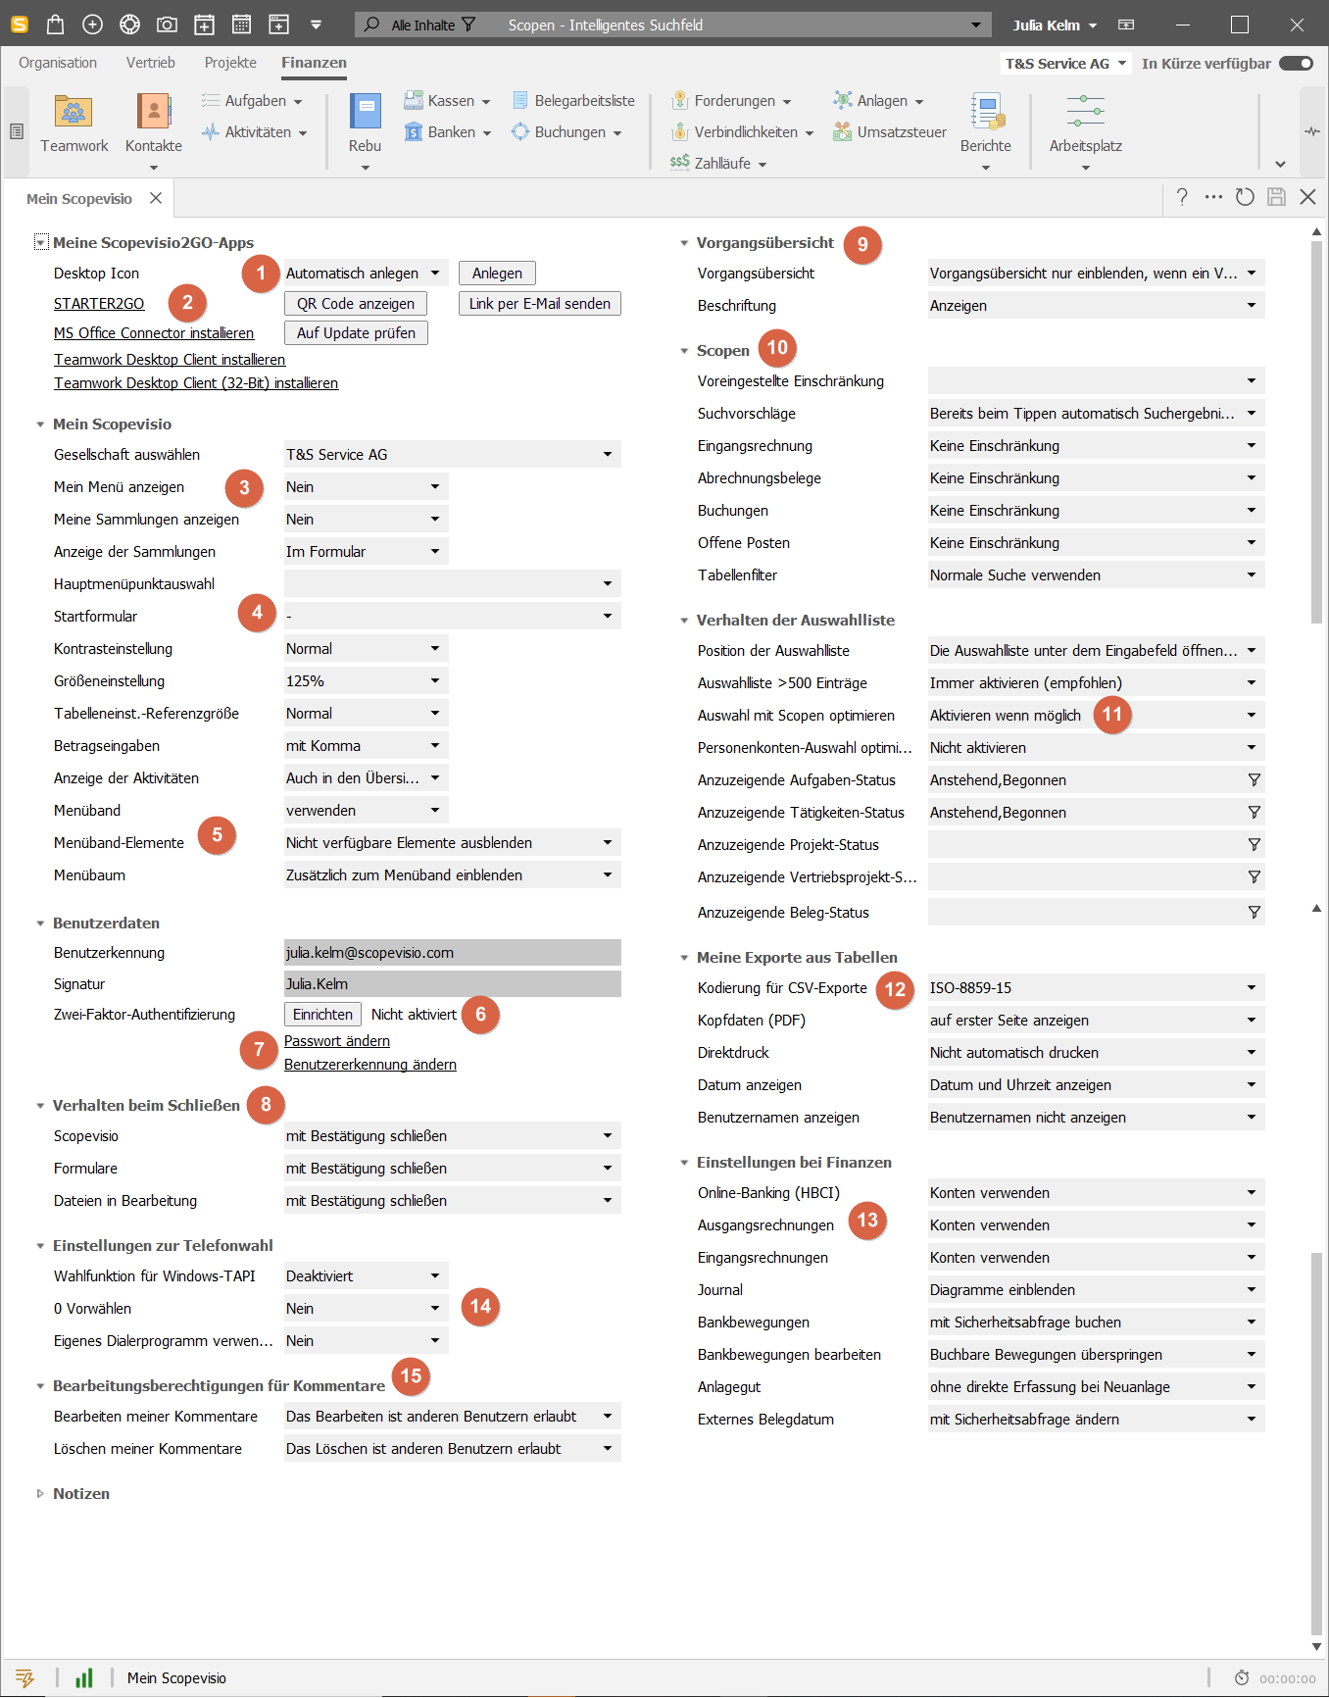The image size is (1329, 1698).
Task: Click the bar chart icon in status bar
Action: (84, 1678)
